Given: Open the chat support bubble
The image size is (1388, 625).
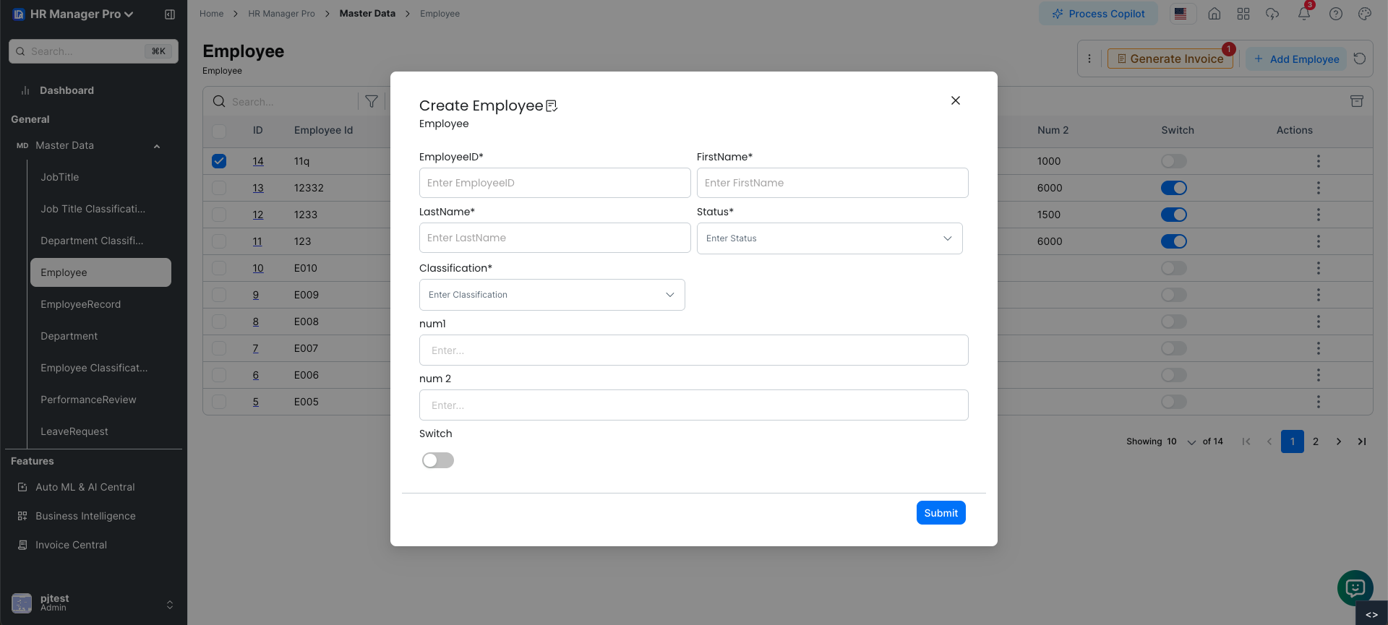Looking at the screenshot, I should (x=1355, y=588).
